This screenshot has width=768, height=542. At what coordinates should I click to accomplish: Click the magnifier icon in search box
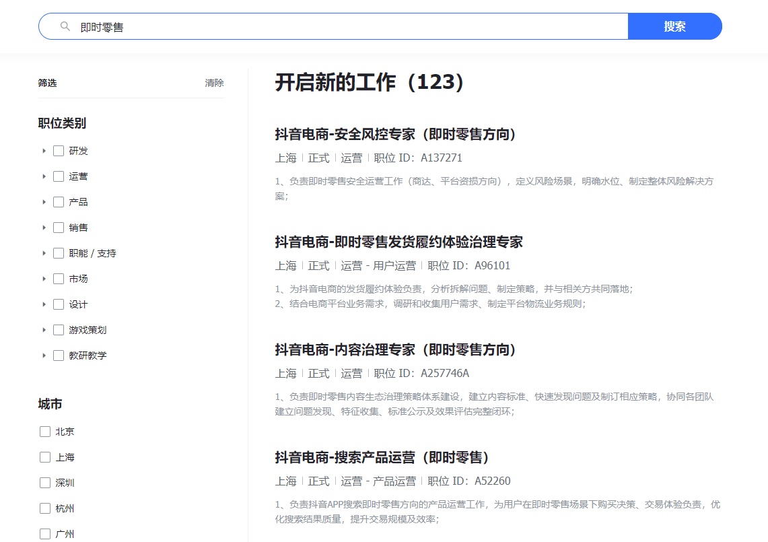[x=65, y=26]
